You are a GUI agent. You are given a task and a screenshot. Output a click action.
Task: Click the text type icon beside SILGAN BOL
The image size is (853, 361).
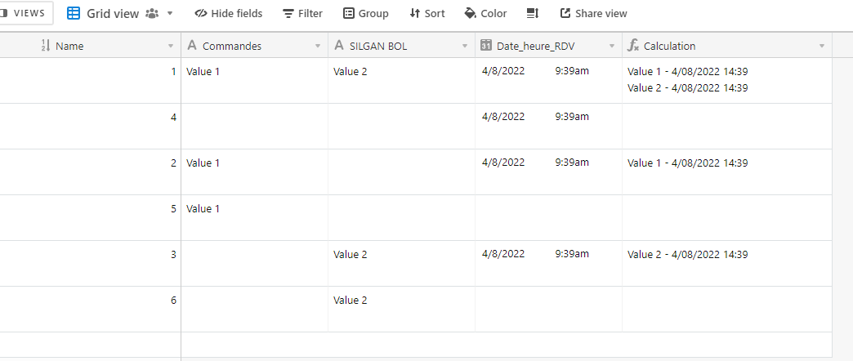point(338,46)
